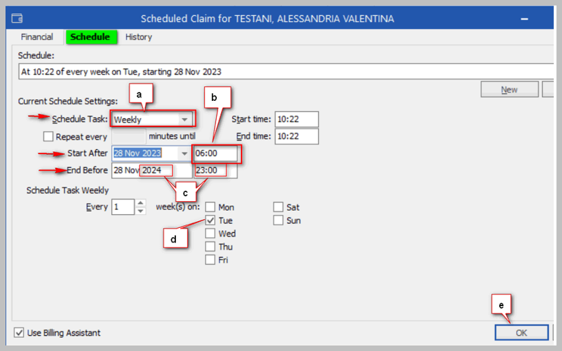Open the Schedule tab
Viewport: 562px width, 351px height.
(x=91, y=37)
